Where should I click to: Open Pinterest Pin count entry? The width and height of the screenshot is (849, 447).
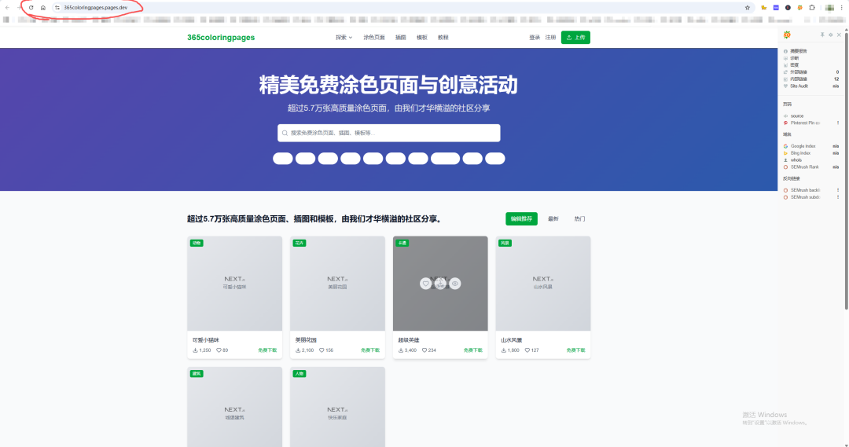[805, 123]
